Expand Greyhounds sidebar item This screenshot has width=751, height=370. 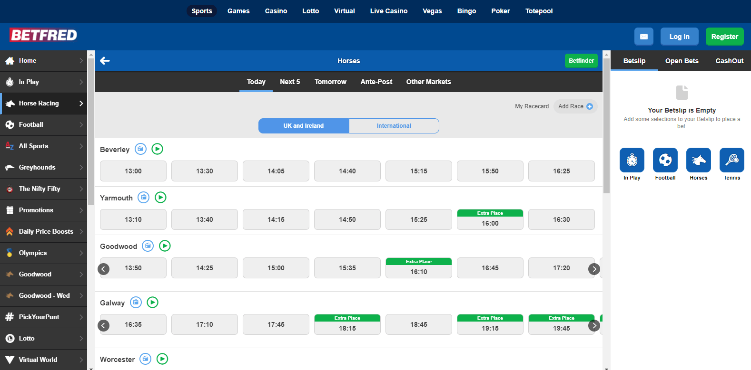point(43,168)
